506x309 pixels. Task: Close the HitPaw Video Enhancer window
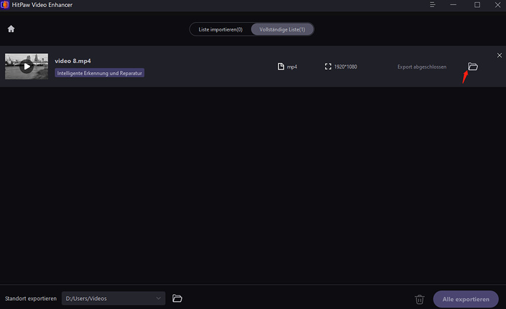[497, 5]
